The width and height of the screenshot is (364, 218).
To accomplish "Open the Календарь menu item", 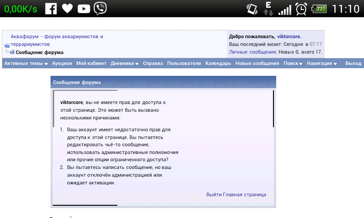I will (218, 64).
